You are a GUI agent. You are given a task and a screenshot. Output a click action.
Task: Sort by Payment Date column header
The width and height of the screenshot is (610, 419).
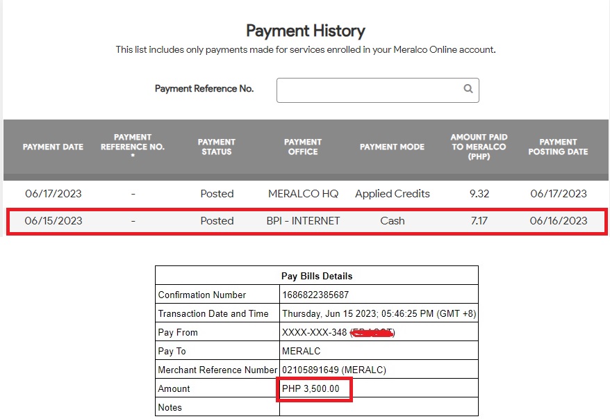tap(53, 147)
